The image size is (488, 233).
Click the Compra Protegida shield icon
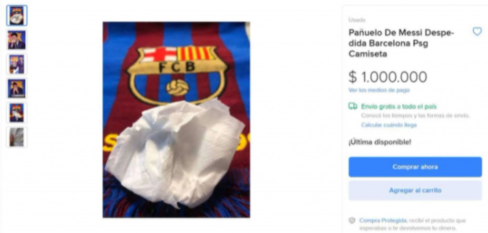[352, 221]
